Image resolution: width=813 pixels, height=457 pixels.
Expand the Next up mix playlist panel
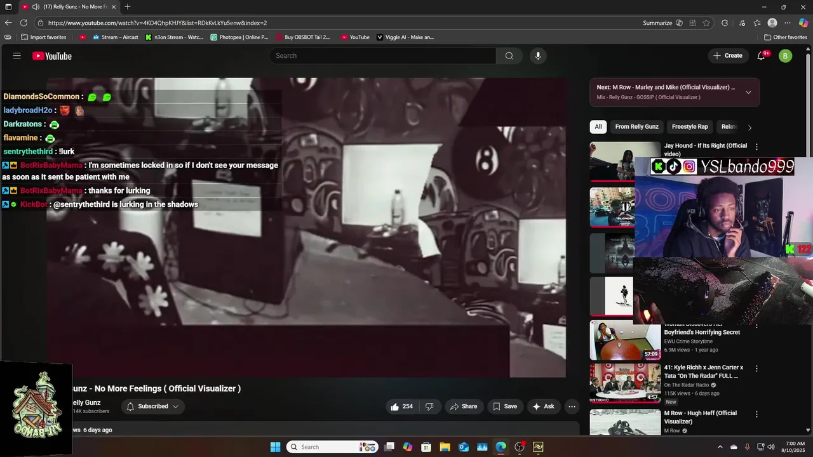pyautogui.click(x=748, y=92)
